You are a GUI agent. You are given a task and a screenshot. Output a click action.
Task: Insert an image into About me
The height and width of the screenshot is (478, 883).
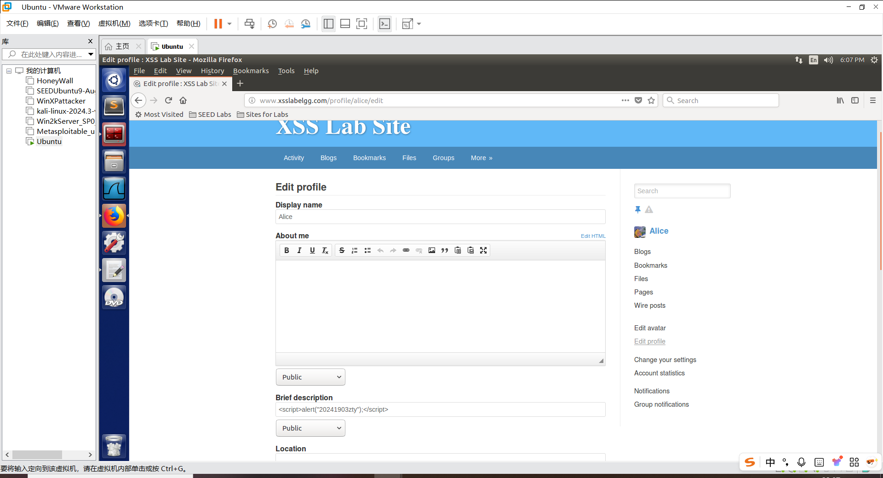(x=432, y=250)
